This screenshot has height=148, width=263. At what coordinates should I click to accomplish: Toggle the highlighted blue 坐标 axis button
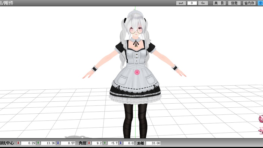point(260,3)
